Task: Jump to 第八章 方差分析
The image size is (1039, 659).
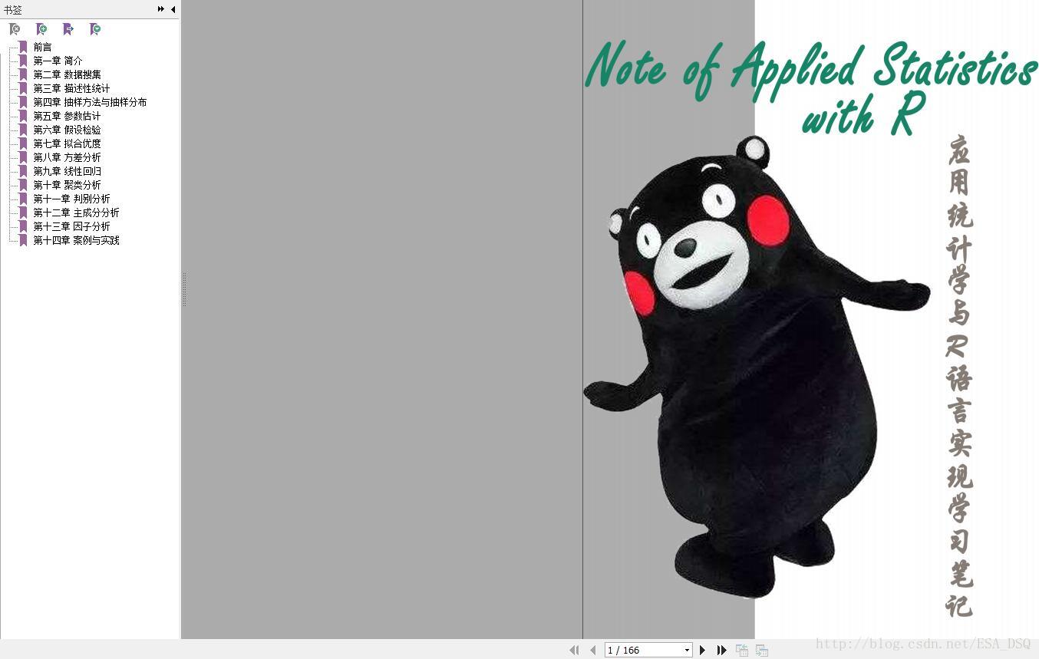Action: coord(67,157)
